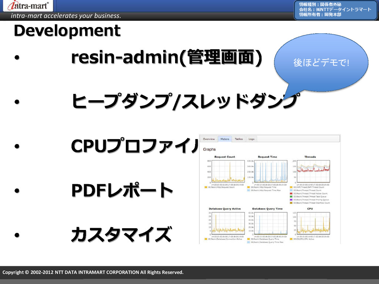Click the purple Thread Priority Queue legend swatch

coord(291,200)
